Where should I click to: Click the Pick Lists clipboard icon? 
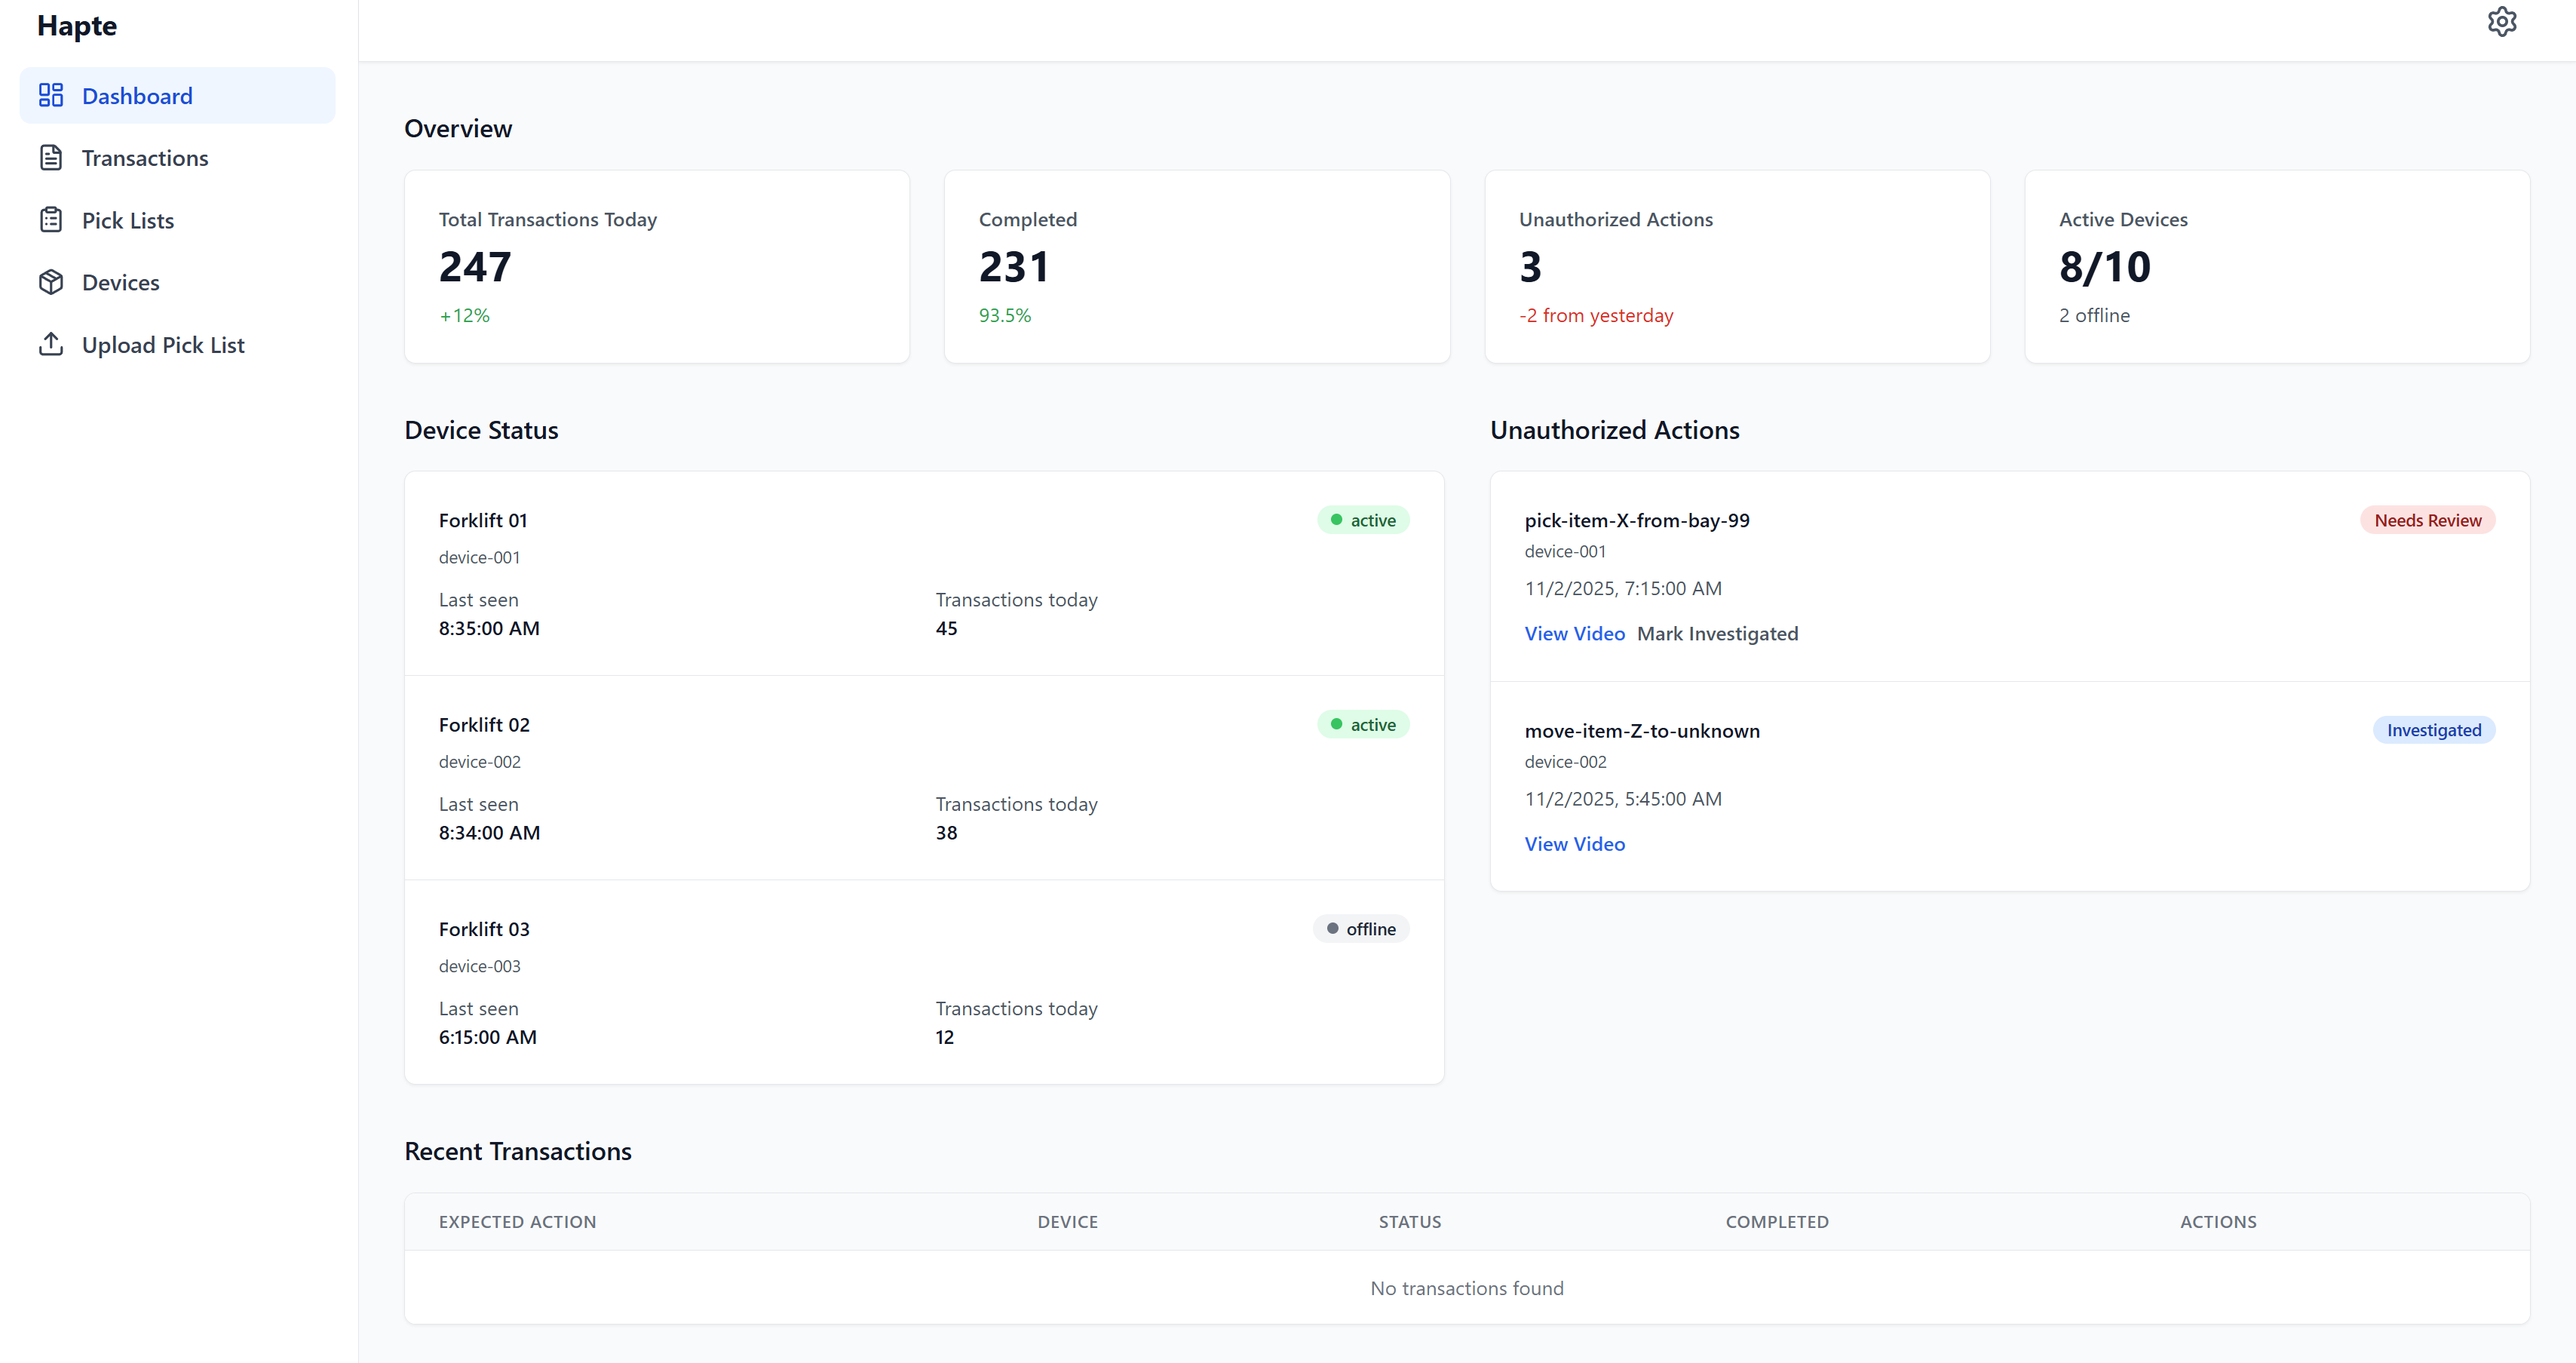pyautogui.click(x=52, y=219)
